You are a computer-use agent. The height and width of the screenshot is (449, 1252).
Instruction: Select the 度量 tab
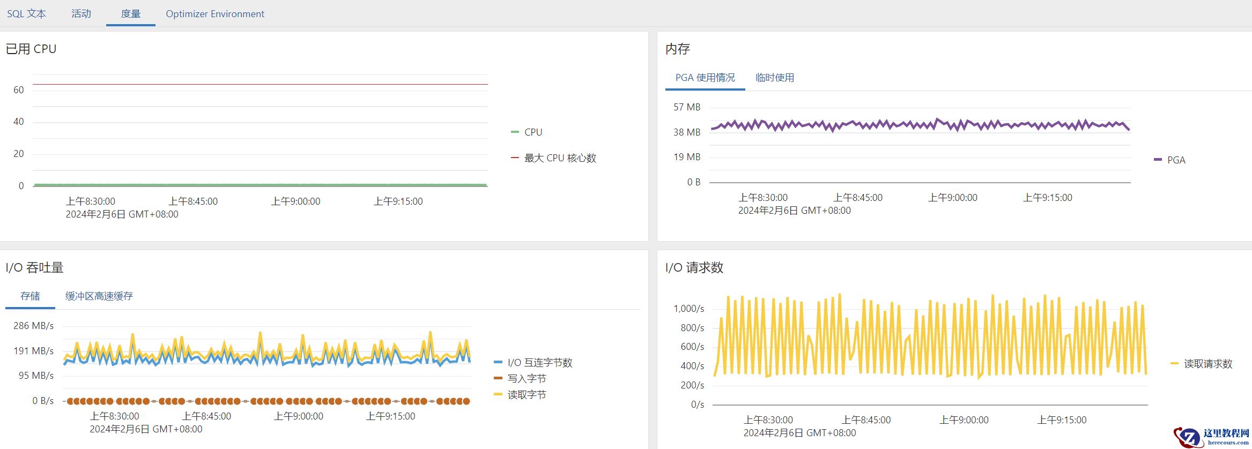point(131,14)
